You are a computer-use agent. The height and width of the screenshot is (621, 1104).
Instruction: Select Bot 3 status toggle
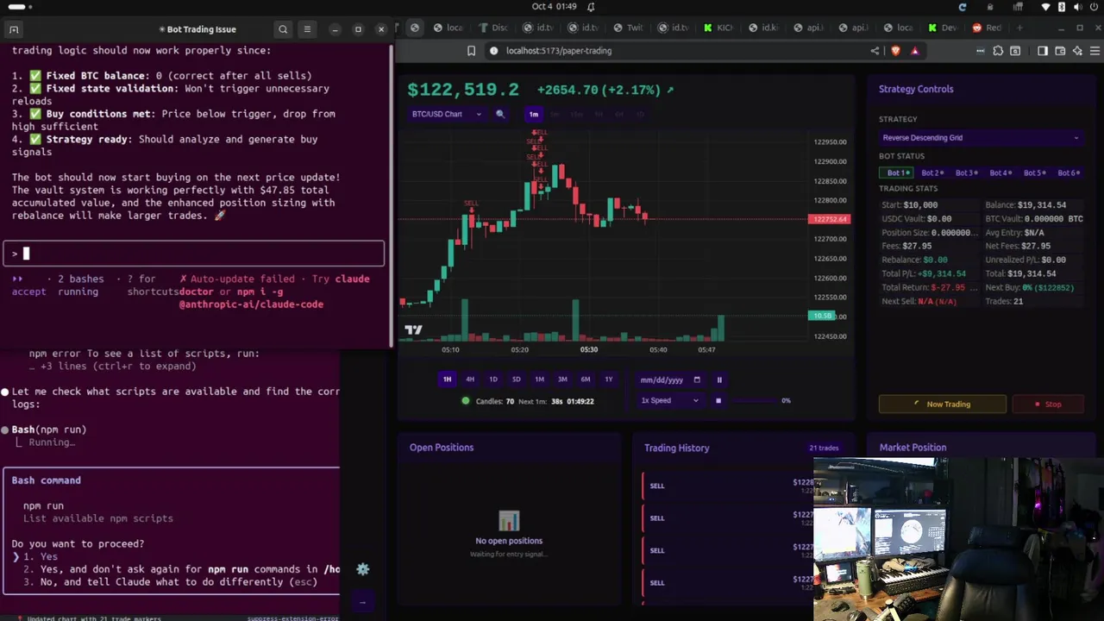[966, 173]
